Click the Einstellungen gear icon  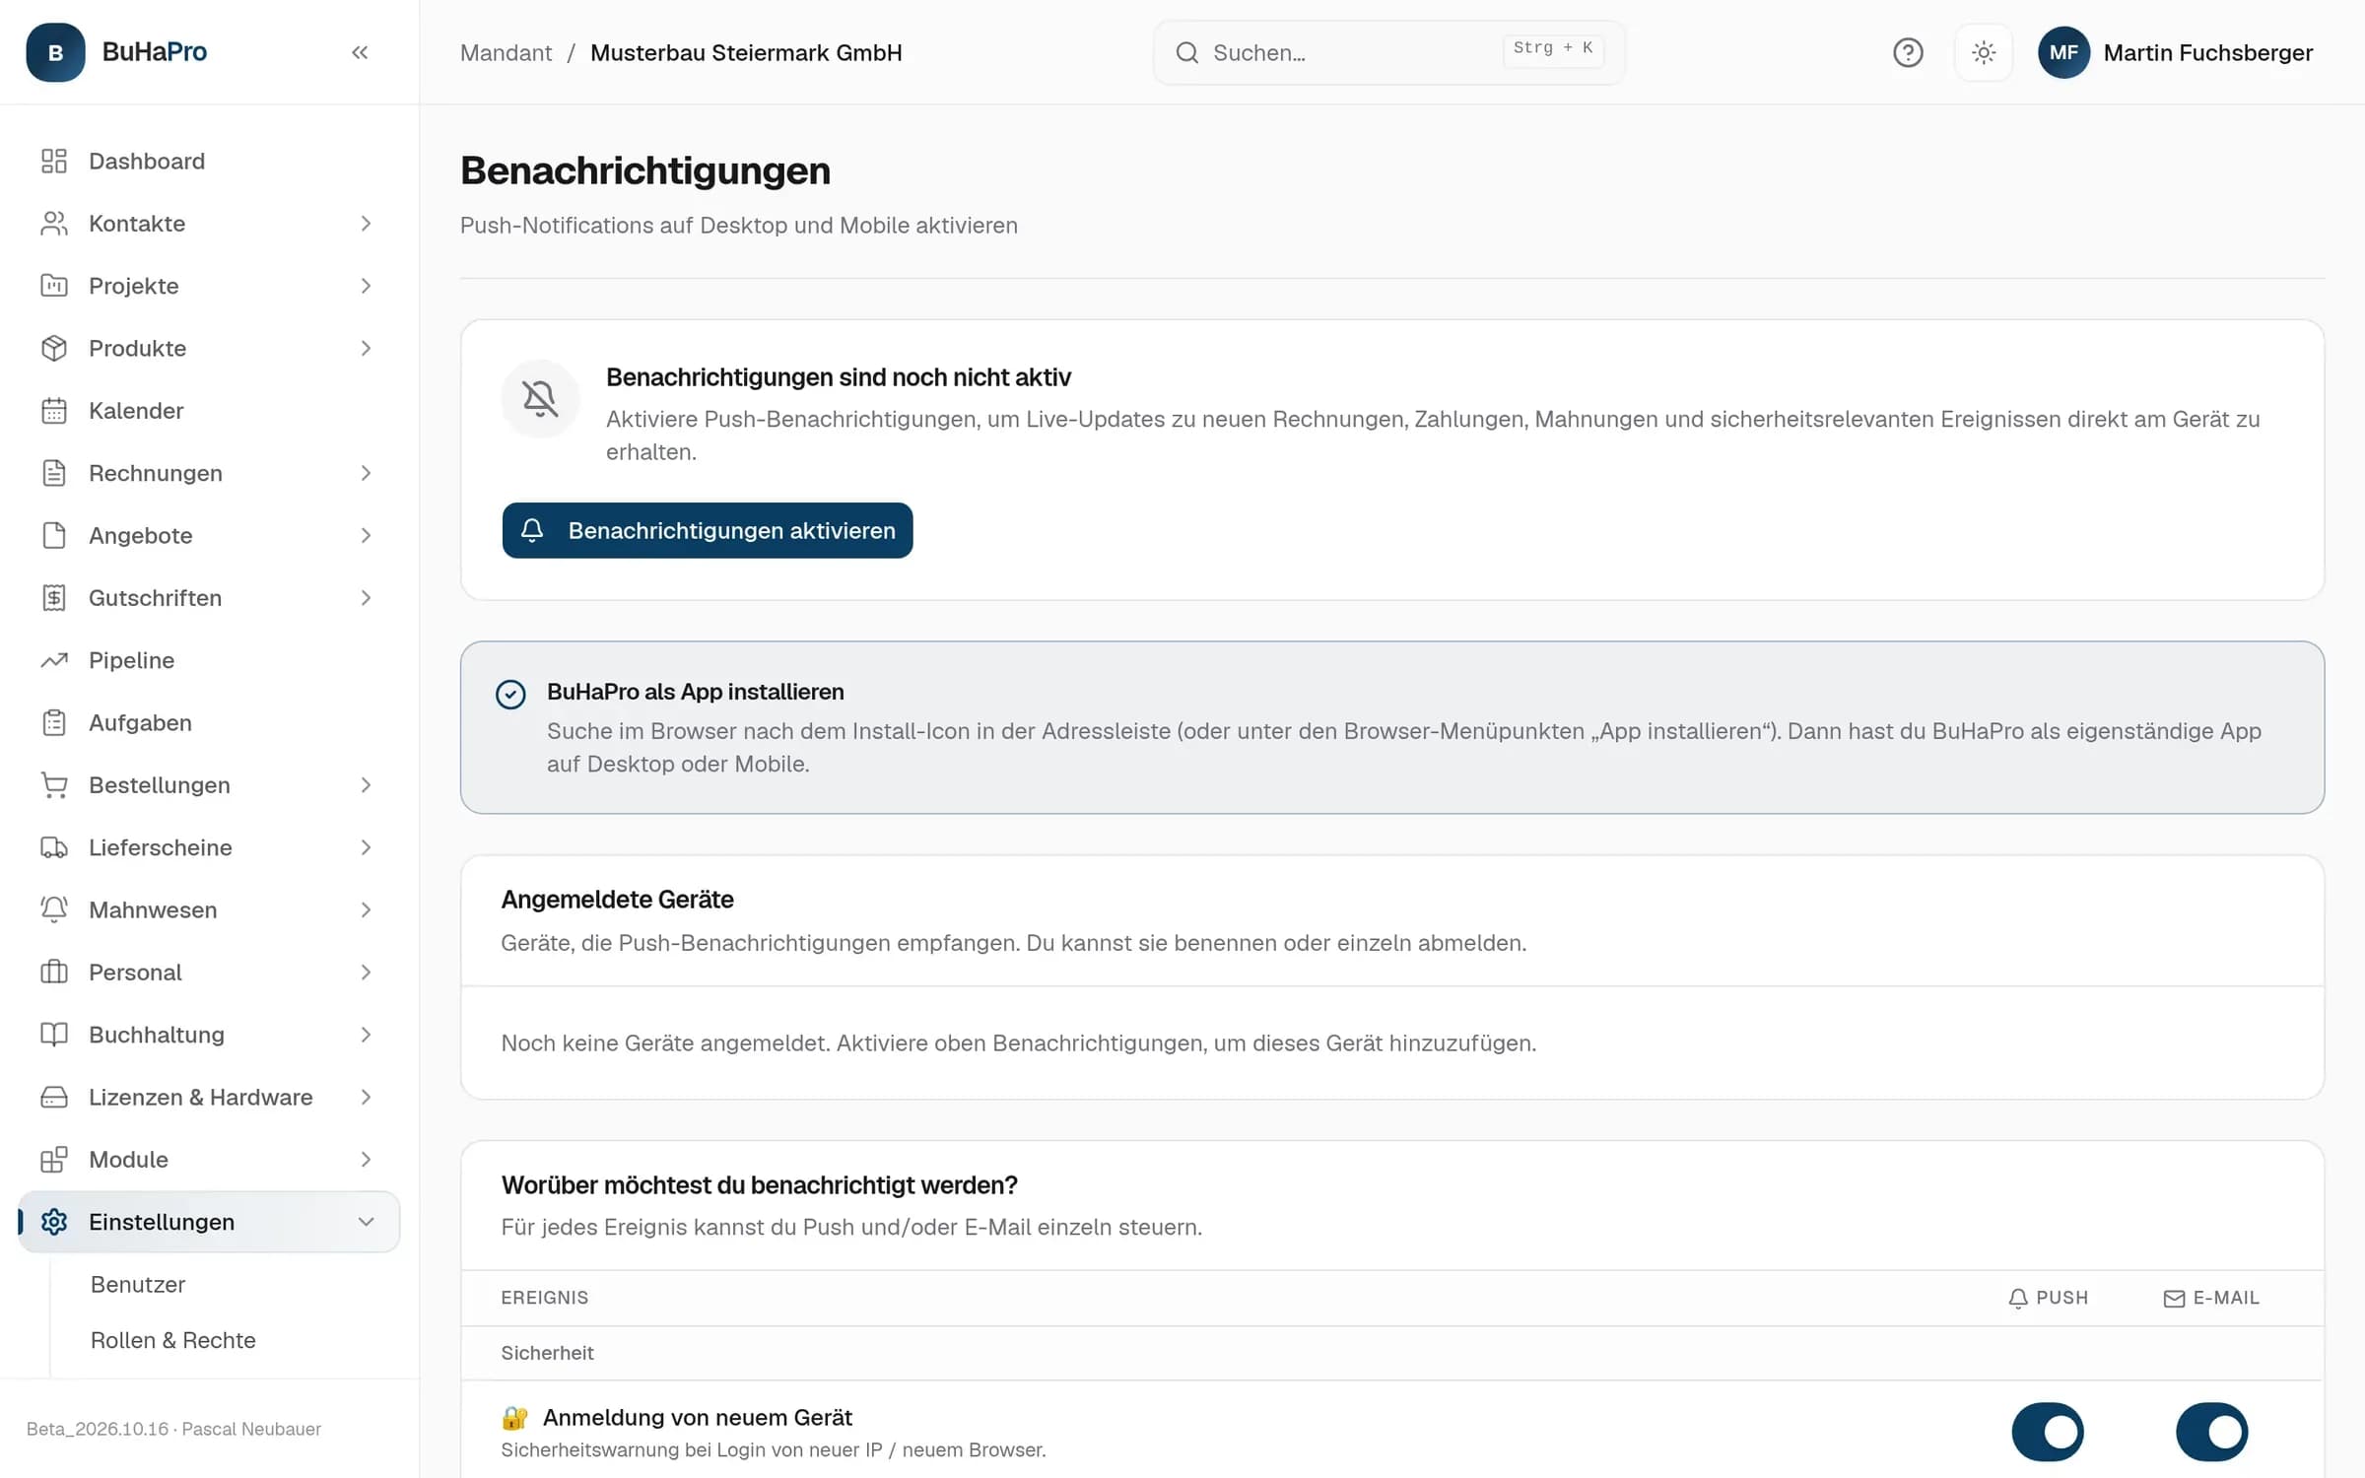54,1222
